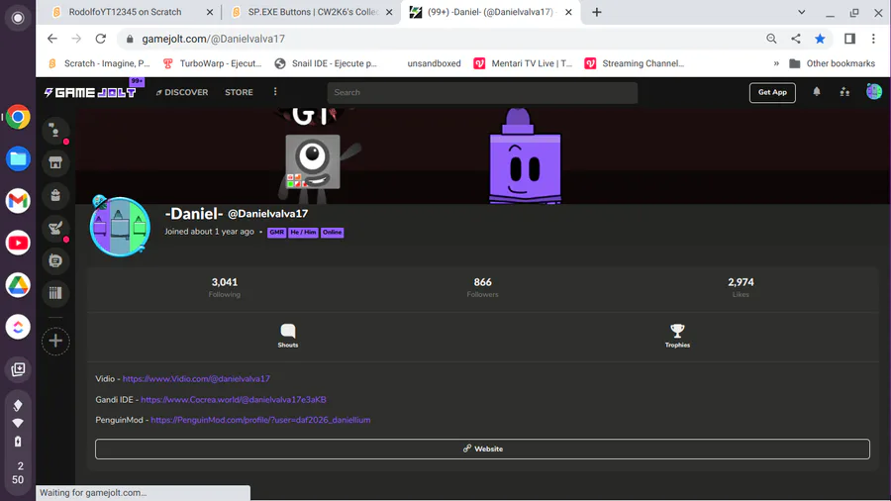Open the store icon in Game Jolt sidebar
The width and height of the screenshot is (891, 501).
[x=55, y=163]
